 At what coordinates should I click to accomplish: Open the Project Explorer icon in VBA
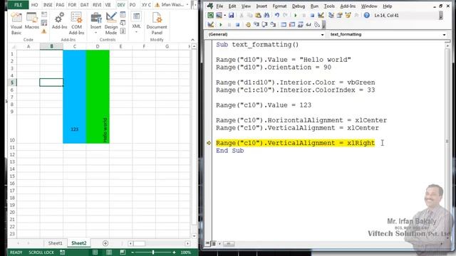coord(331,16)
